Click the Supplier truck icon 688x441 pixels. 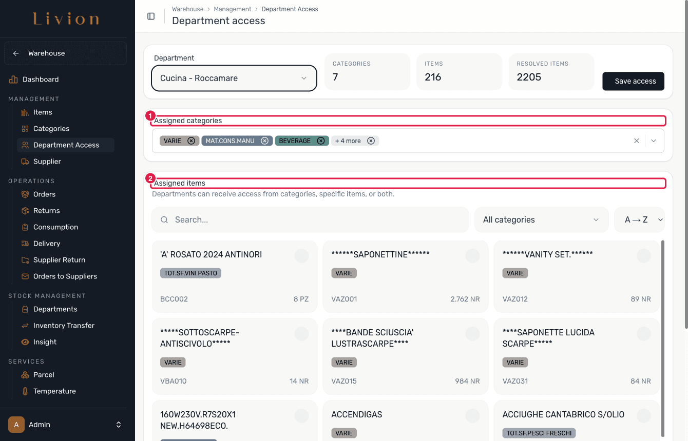pyautogui.click(x=25, y=162)
